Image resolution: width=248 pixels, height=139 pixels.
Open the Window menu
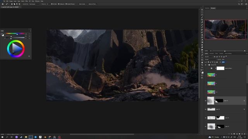tap(37, 1)
